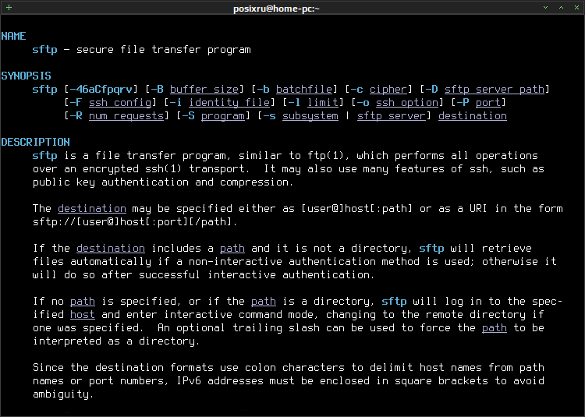Click the underlined sftp_server_path argument
This screenshot has width=585, height=417.
point(495,90)
